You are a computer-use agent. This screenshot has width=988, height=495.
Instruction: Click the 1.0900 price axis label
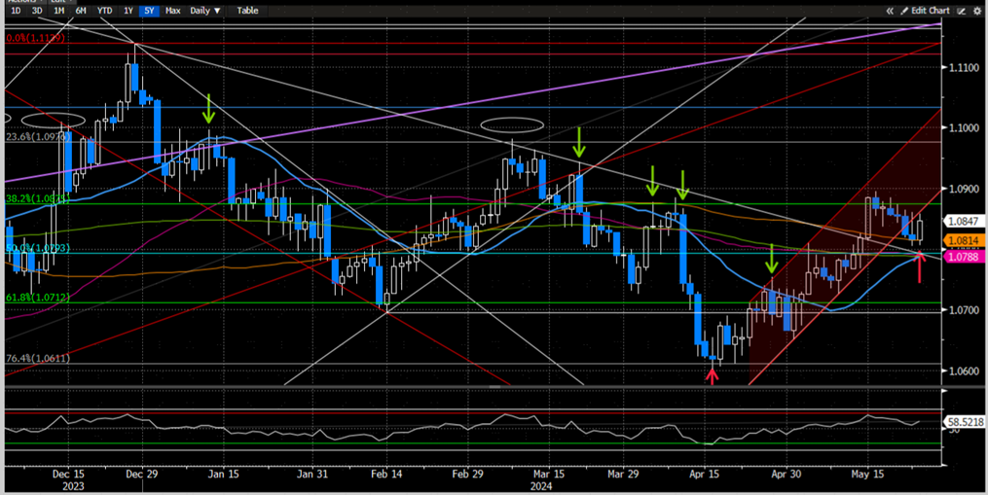pyautogui.click(x=964, y=189)
